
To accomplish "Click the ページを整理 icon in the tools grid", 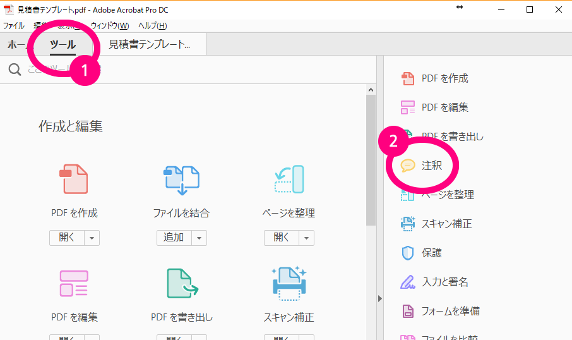I will pos(289,179).
